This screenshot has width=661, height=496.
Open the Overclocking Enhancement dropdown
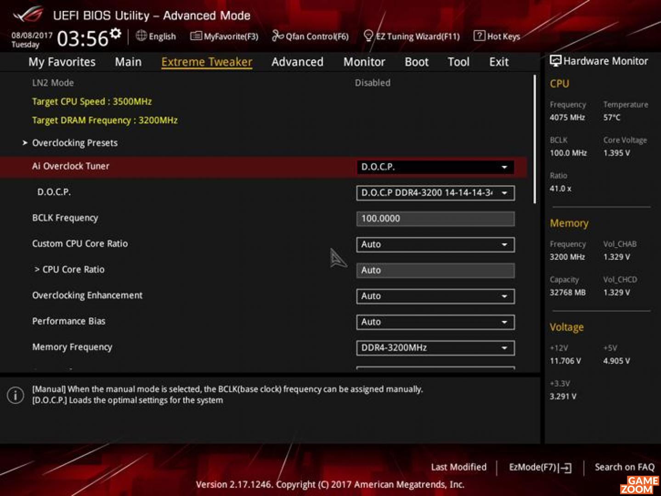(435, 296)
